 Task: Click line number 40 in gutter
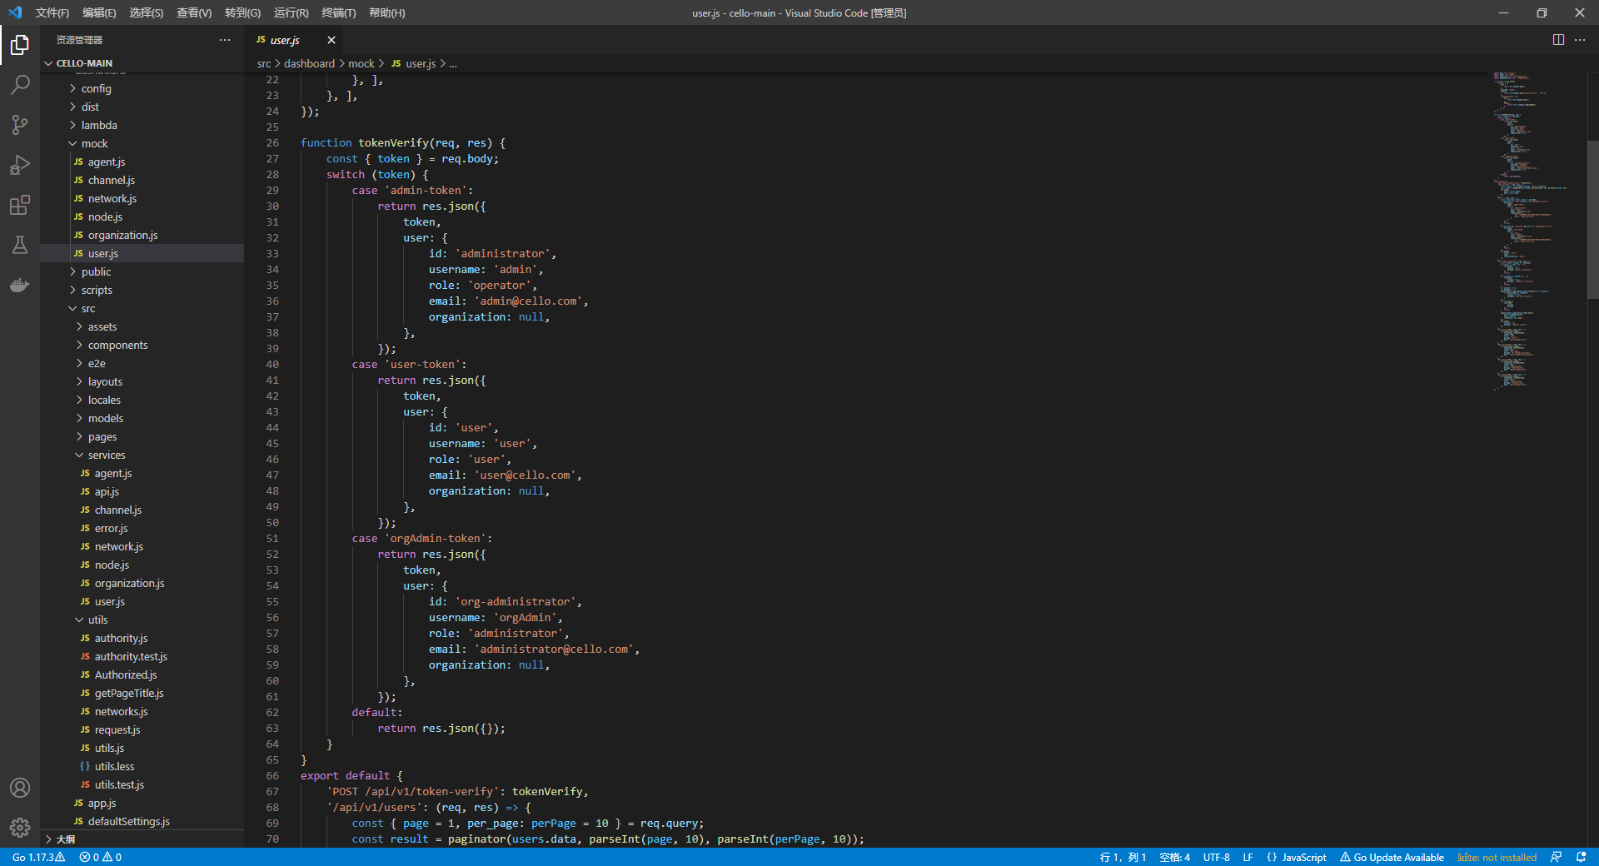pos(272,365)
